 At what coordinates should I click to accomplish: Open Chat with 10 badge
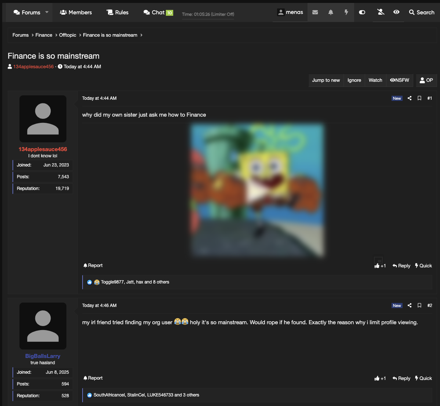(x=158, y=12)
